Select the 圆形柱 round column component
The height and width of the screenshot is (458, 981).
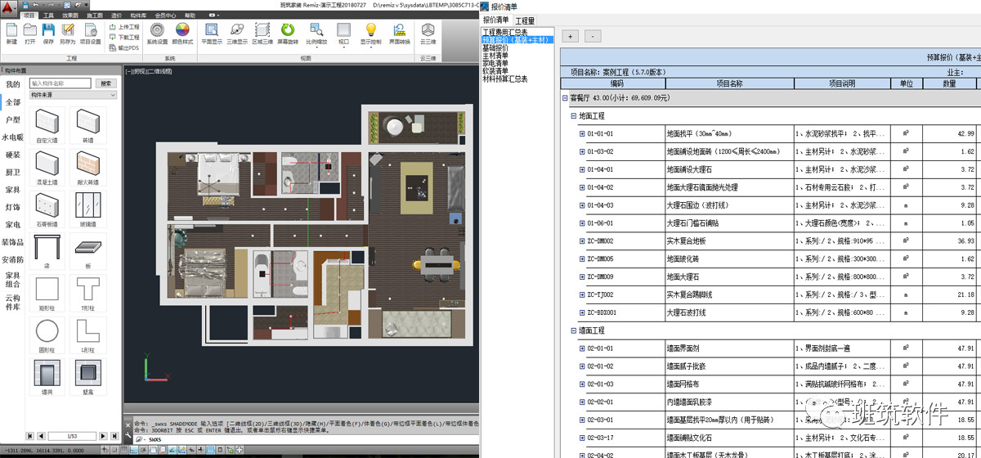[47, 337]
